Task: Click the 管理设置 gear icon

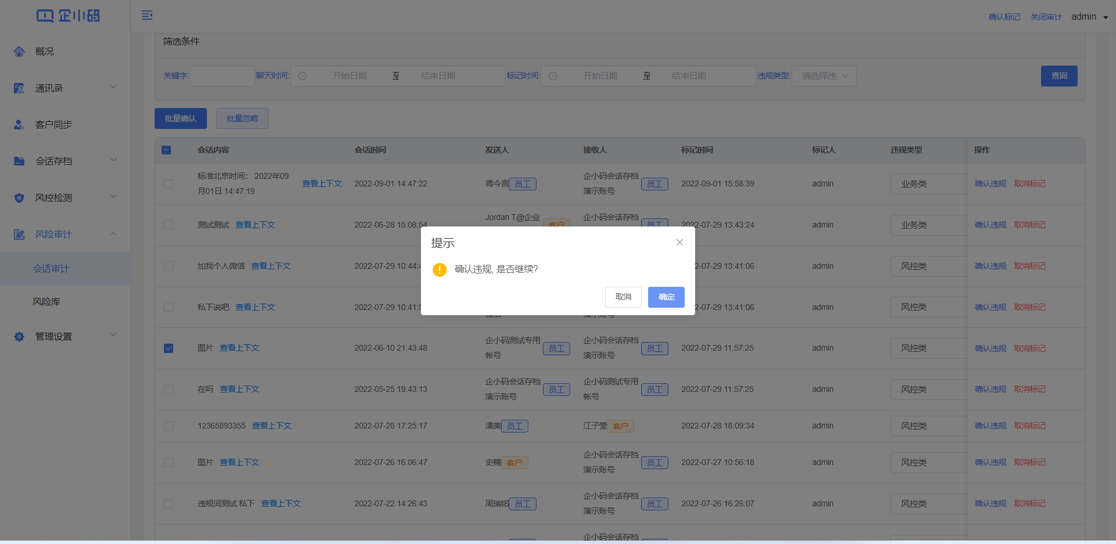Action: [19, 337]
